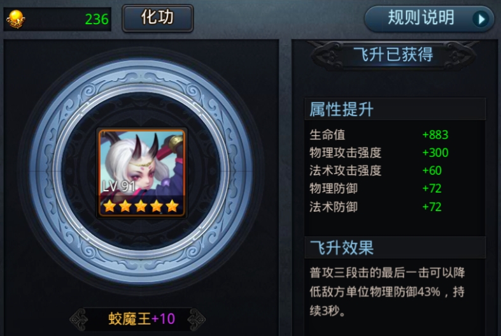Select the 蛟魔王 hero portrait
The height and width of the screenshot is (336, 501).
(142, 173)
